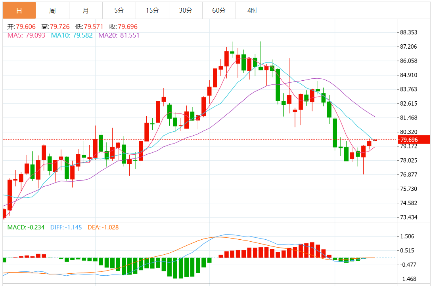
Task: Select the 15分 timeframe tab
Action: point(152,10)
